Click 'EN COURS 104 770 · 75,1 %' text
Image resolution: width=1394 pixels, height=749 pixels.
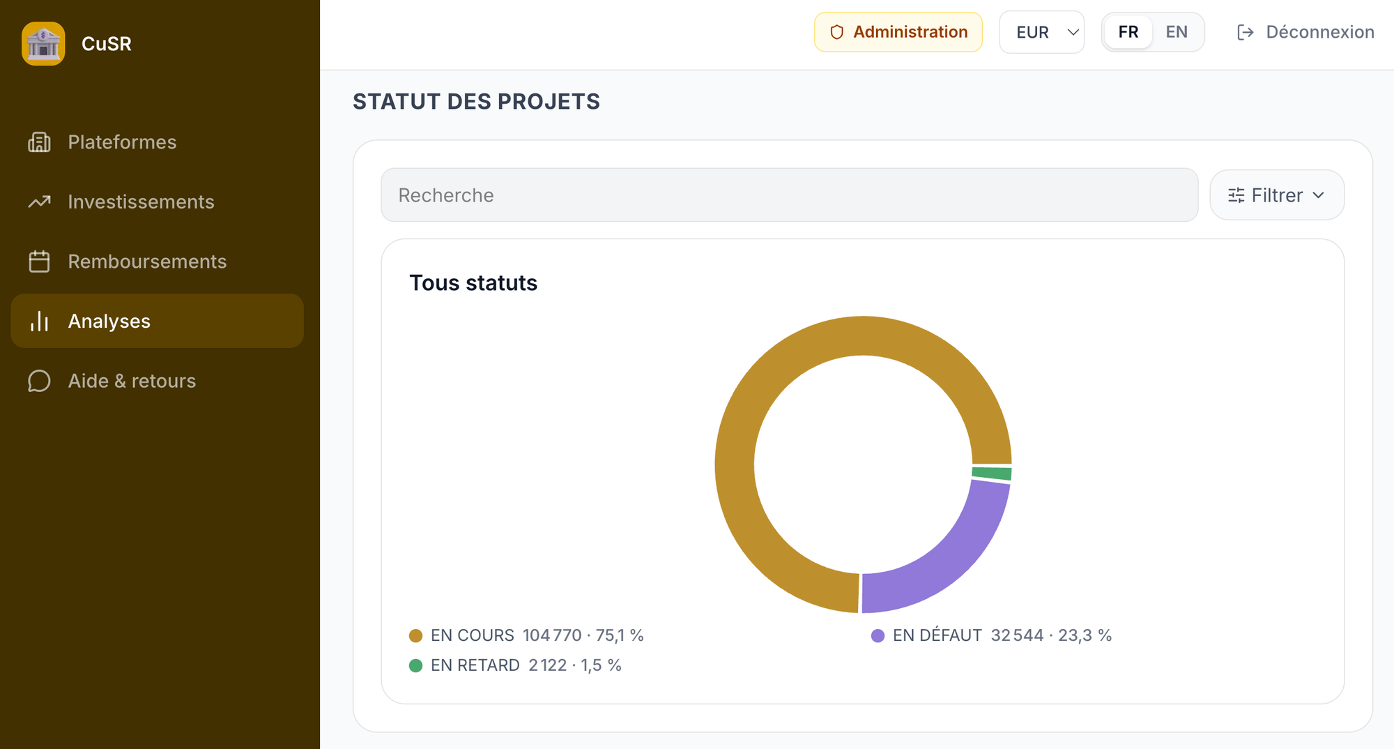coord(537,636)
